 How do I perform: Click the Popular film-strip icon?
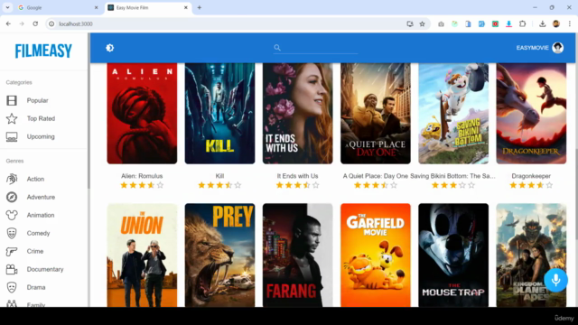[x=12, y=100]
